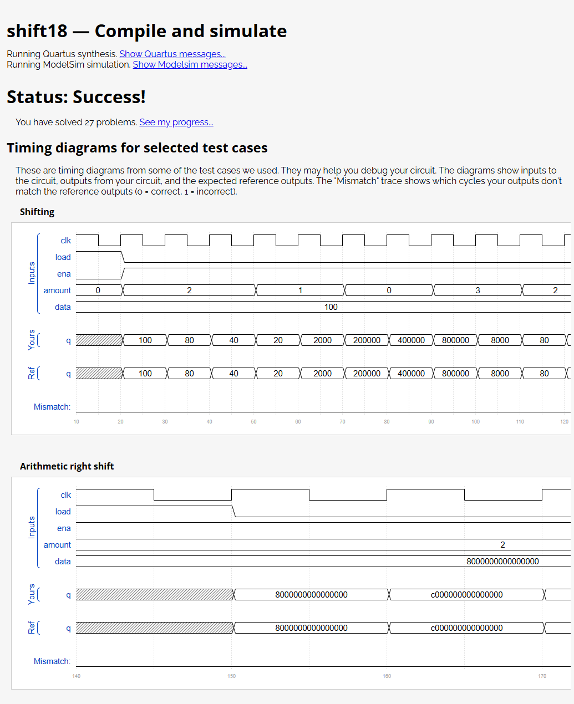Click time marker 160 on lower axis
This screenshot has height=704, width=574.
[387, 676]
